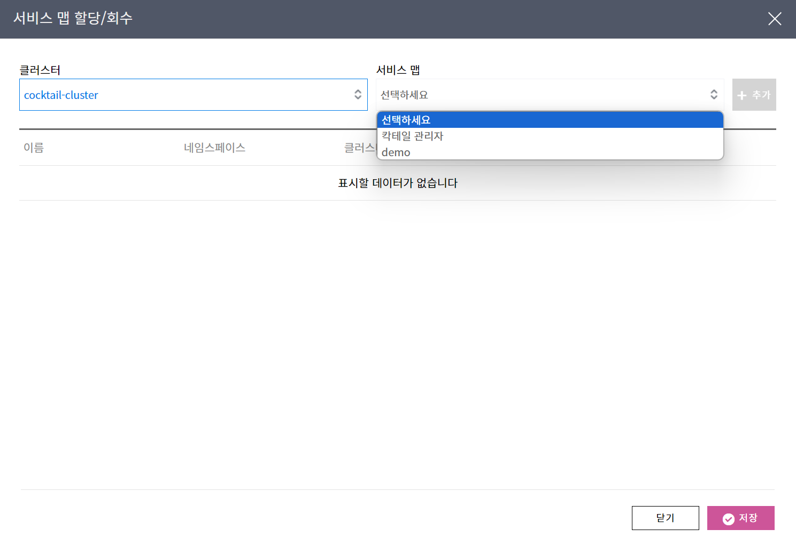Select the highlighted 선택하세요 list option
Screen dimensions: 796x552
pos(406,120)
